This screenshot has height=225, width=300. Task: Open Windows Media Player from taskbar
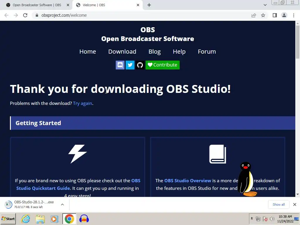(54, 219)
